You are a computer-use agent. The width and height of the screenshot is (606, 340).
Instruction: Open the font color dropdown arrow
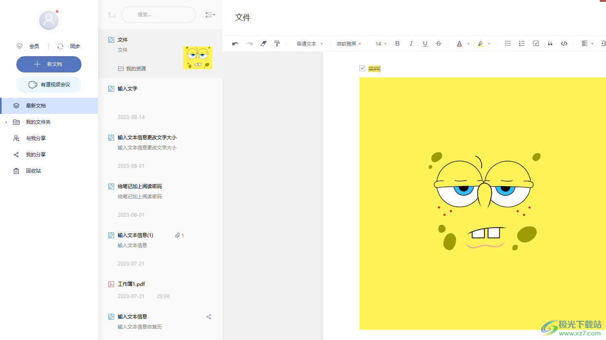click(x=468, y=44)
